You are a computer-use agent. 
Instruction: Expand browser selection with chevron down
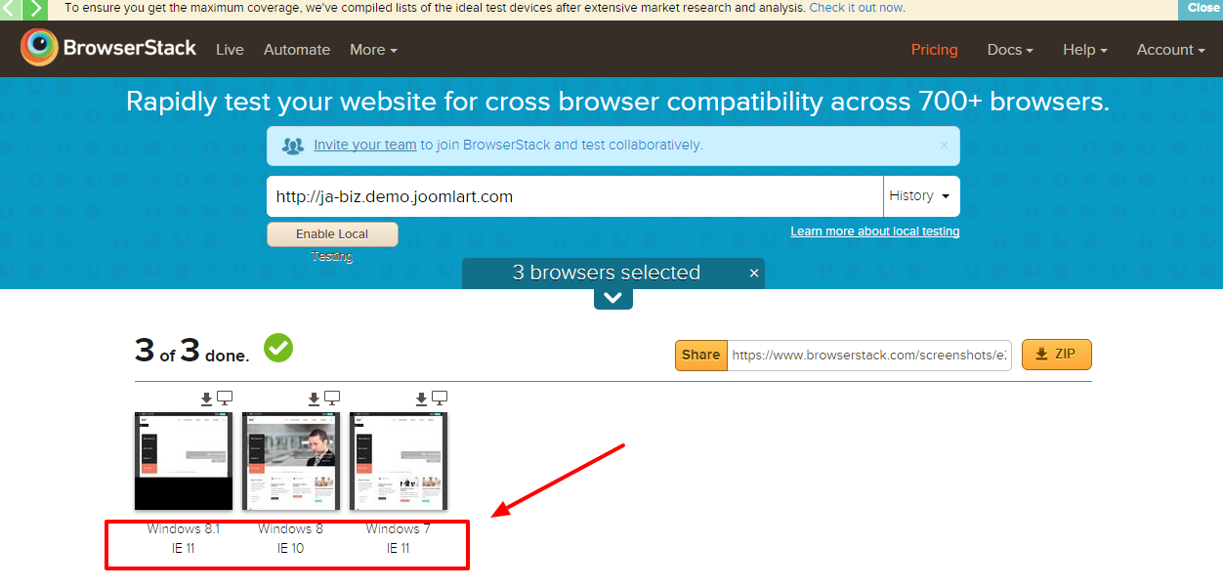pyautogui.click(x=612, y=299)
